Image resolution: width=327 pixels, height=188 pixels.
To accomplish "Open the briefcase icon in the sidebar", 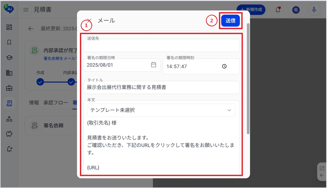I will click(9, 88).
